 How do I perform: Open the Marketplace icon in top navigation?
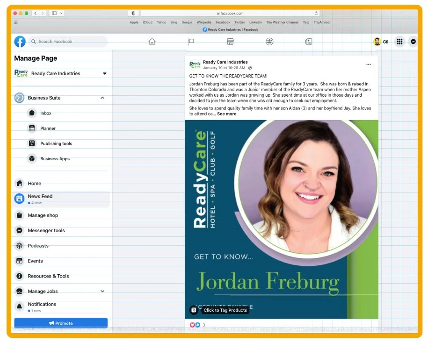click(x=230, y=42)
